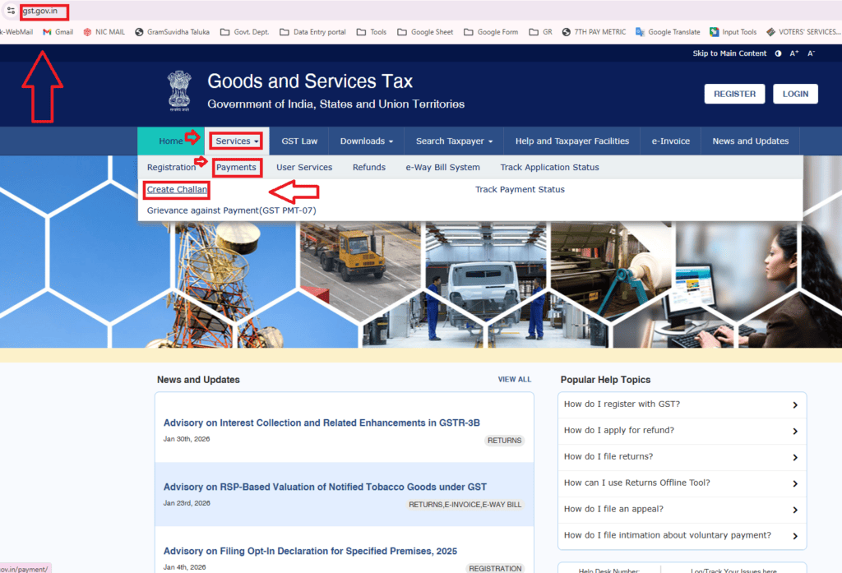
Task: Toggle the high contrast mode icon
Action: [778, 53]
